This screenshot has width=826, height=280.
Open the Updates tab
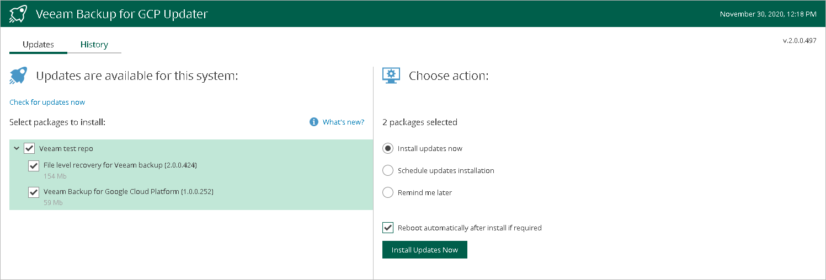coord(38,45)
